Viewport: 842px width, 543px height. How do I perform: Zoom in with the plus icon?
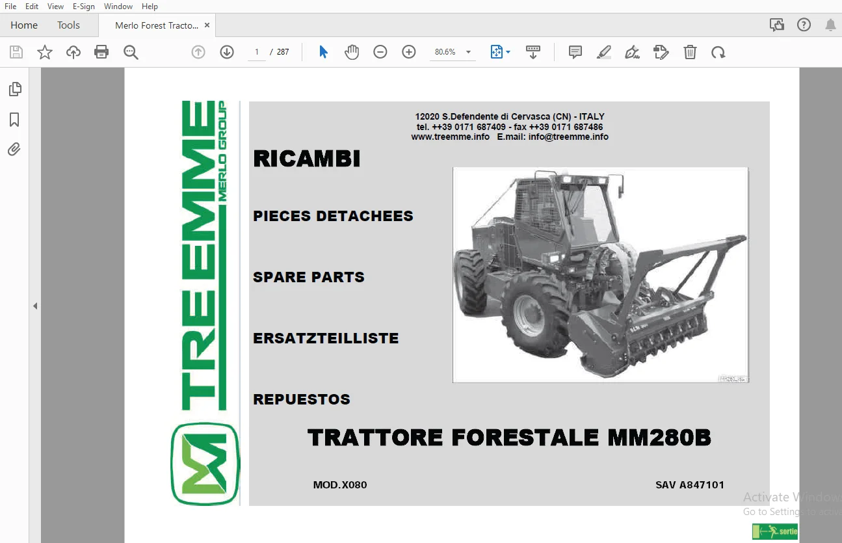[409, 52]
